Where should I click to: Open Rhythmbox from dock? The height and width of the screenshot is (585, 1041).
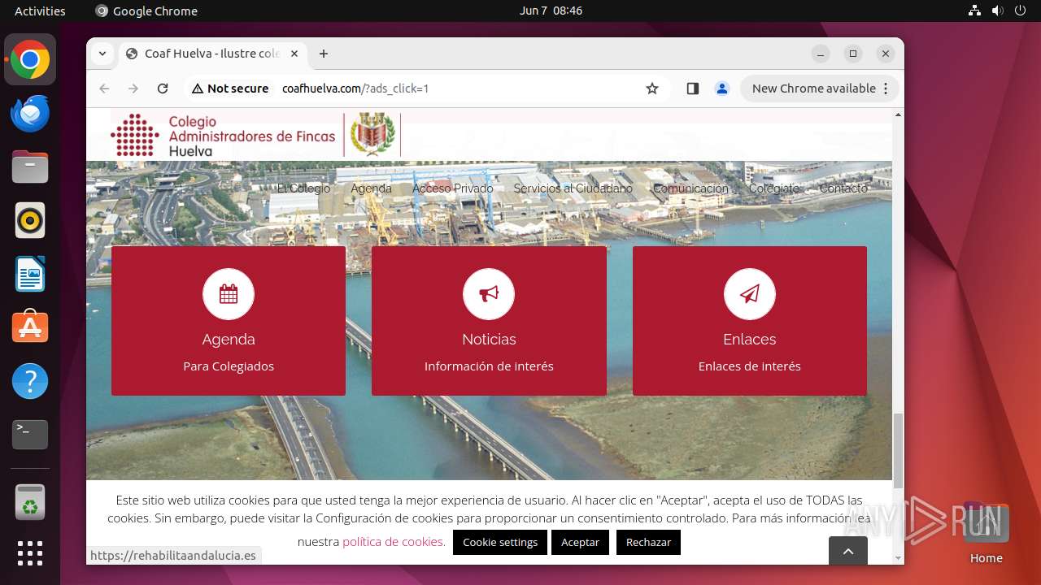point(30,220)
